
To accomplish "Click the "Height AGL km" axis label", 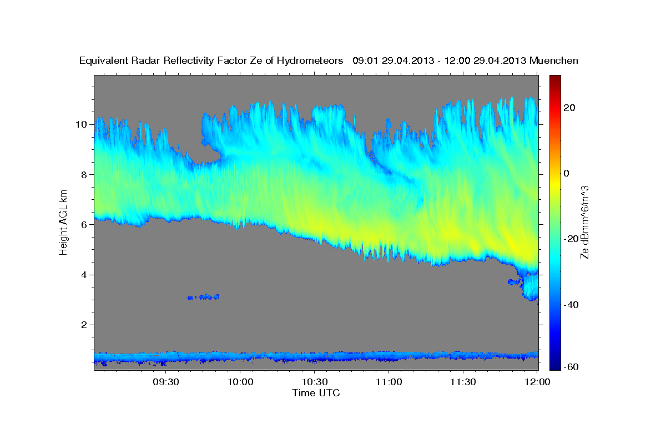I will tap(64, 222).
